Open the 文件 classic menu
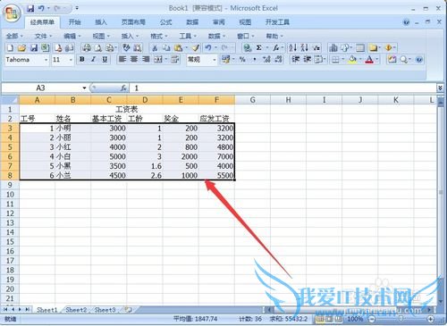The width and height of the screenshot is (447, 326). click(x=43, y=36)
